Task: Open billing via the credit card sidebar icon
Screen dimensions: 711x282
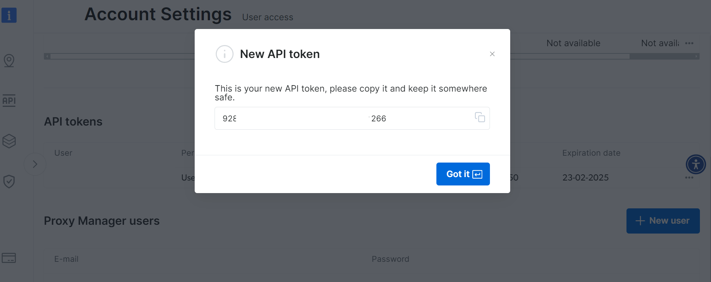Action: click(x=8, y=258)
